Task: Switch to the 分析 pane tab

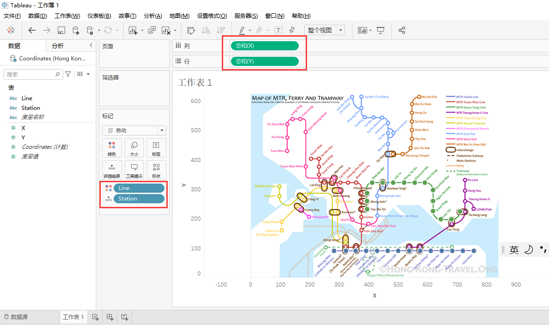Action: (x=58, y=46)
